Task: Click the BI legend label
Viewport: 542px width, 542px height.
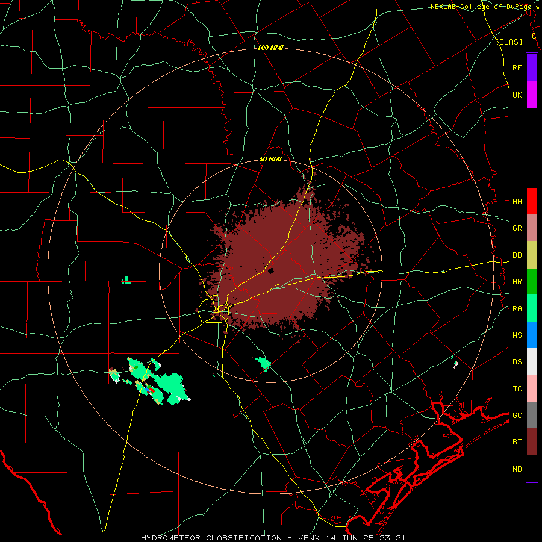Action: (x=517, y=442)
